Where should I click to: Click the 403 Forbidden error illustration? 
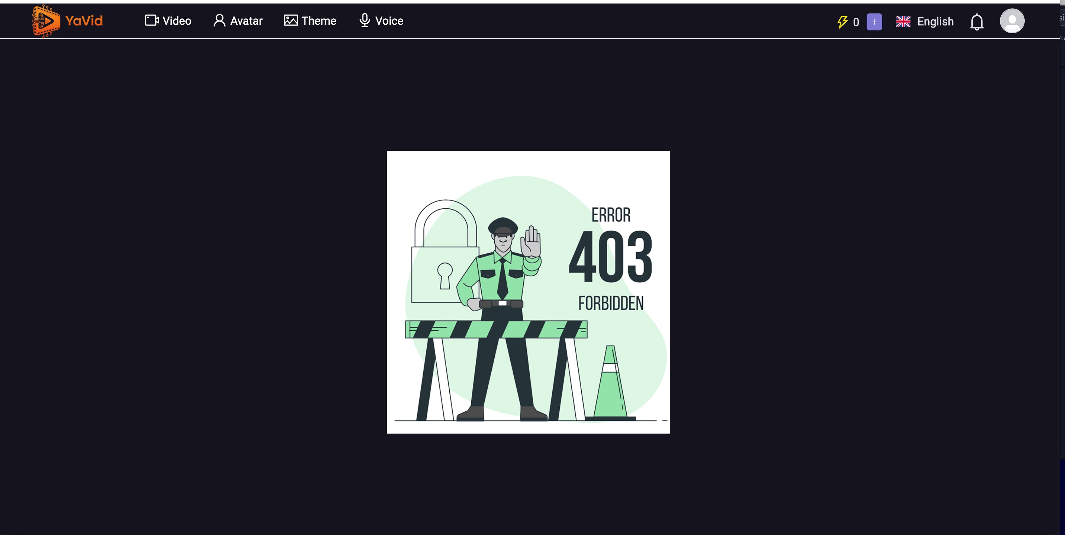528,292
